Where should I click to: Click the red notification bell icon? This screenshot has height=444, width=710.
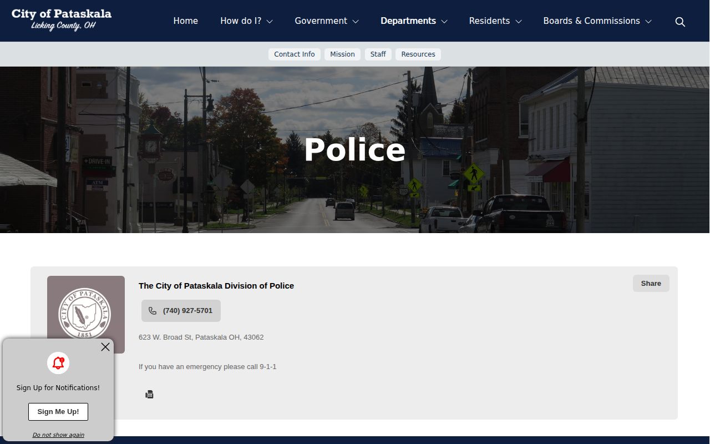tap(58, 363)
